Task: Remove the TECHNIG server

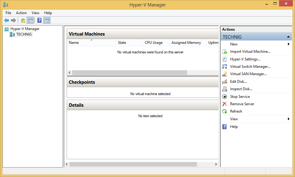Action: [242, 104]
